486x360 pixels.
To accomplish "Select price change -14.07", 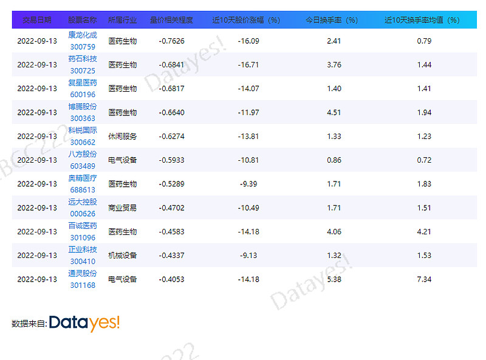I will pos(248,89).
